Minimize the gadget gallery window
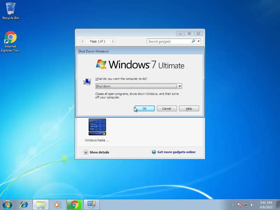This screenshot has height=210, width=280. coord(180,34)
